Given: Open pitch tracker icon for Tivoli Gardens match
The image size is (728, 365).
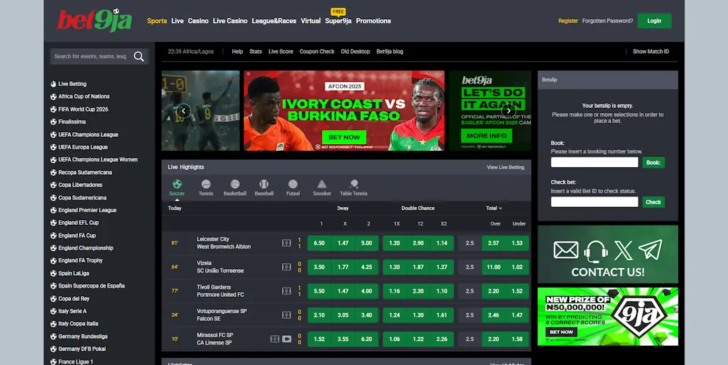Looking at the screenshot, I should (x=287, y=291).
